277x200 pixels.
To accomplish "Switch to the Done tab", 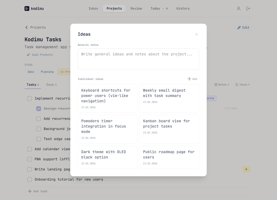I will tap(51, 84).
